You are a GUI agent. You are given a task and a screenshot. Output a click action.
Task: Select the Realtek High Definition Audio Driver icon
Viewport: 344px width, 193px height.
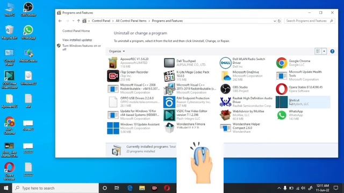tap(225, 102)
